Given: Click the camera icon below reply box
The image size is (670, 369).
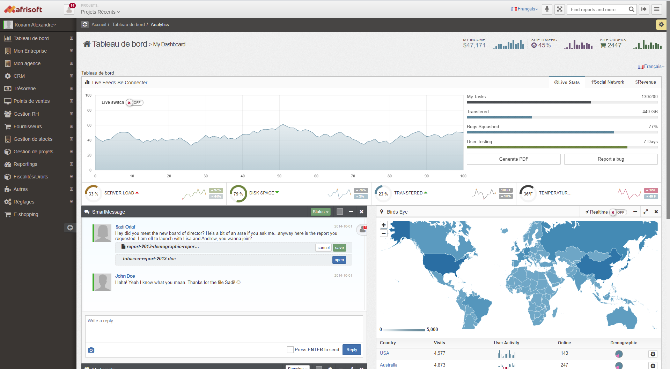Looking at the screenshot, I should point(91,350).
